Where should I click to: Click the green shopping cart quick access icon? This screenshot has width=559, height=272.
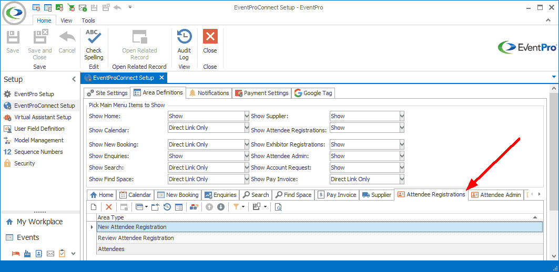click(x=71, y=7)
